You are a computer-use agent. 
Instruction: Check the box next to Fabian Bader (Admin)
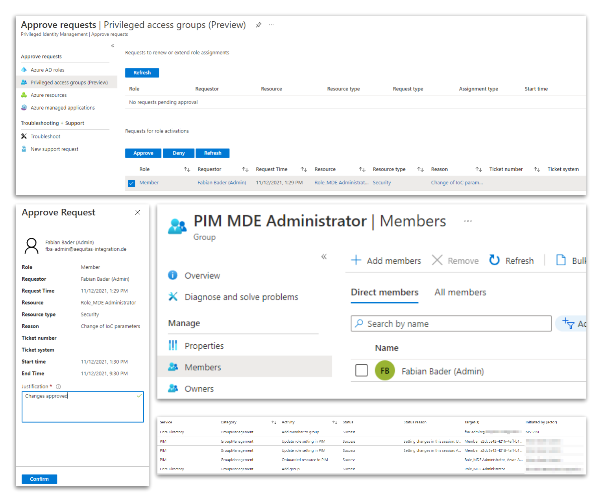tap(361, 370)
